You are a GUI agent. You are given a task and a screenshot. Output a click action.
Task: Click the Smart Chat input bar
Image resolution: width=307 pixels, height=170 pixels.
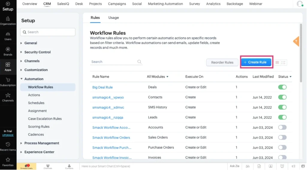[x=153, y=166]
